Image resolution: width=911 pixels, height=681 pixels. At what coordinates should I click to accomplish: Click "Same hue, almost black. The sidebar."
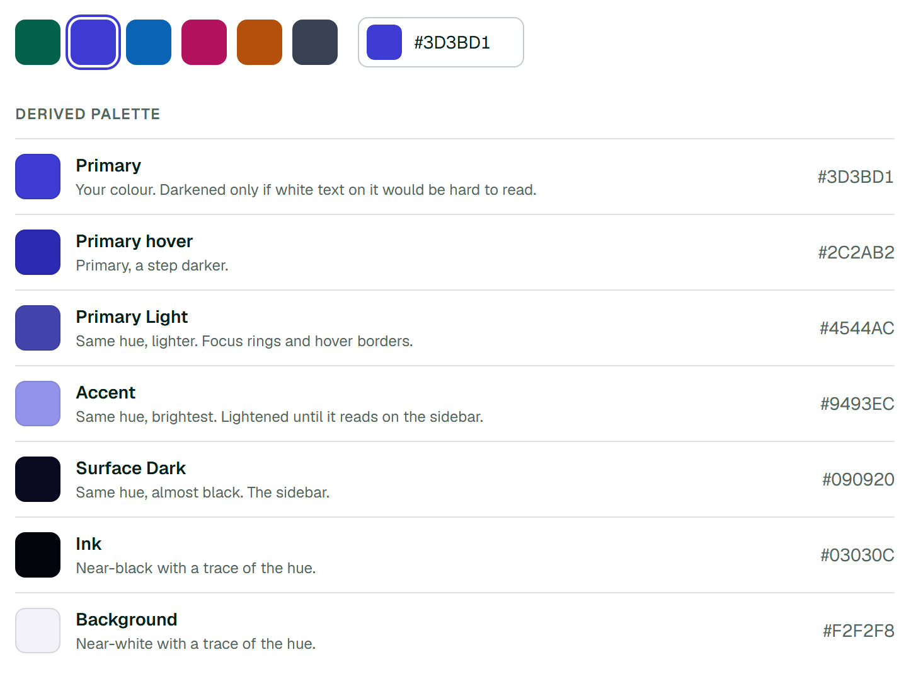click(203, 492)
